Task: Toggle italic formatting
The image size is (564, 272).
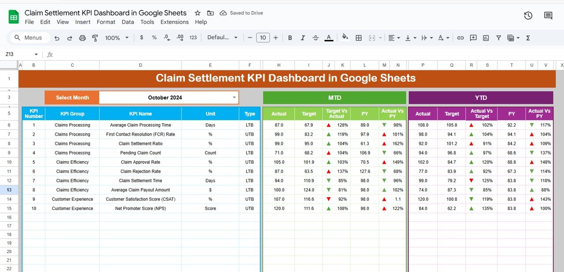Action: tap(303, 38)
